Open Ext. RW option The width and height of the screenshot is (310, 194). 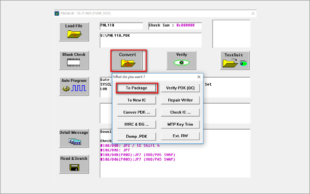[180, 136]
